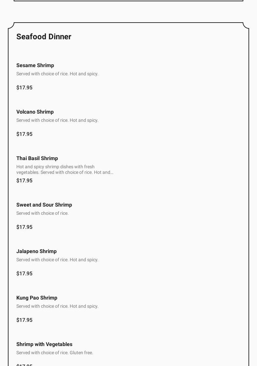Screen dimensions: 257x366
Task: Click description text under Sesame Shrimp
Action: tap(57, 74)
